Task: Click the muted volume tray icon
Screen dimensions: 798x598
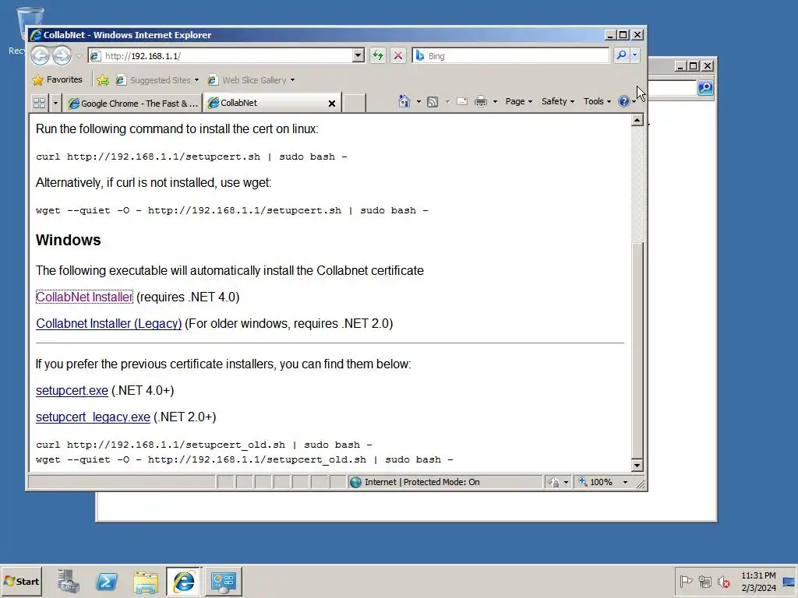Action: [723, 581]
